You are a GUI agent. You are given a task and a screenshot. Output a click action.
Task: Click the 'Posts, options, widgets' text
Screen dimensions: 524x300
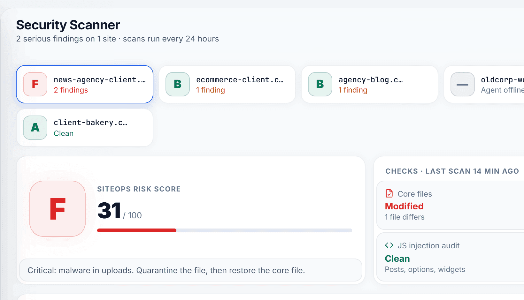425,269
